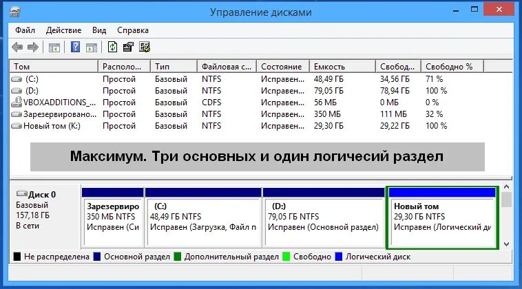Click the 34,56 ГБ free space cell

[395, 79]
